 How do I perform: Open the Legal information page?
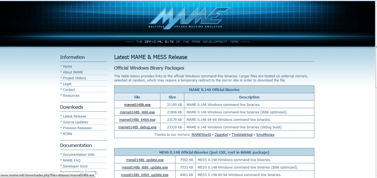tap(67, 84)
